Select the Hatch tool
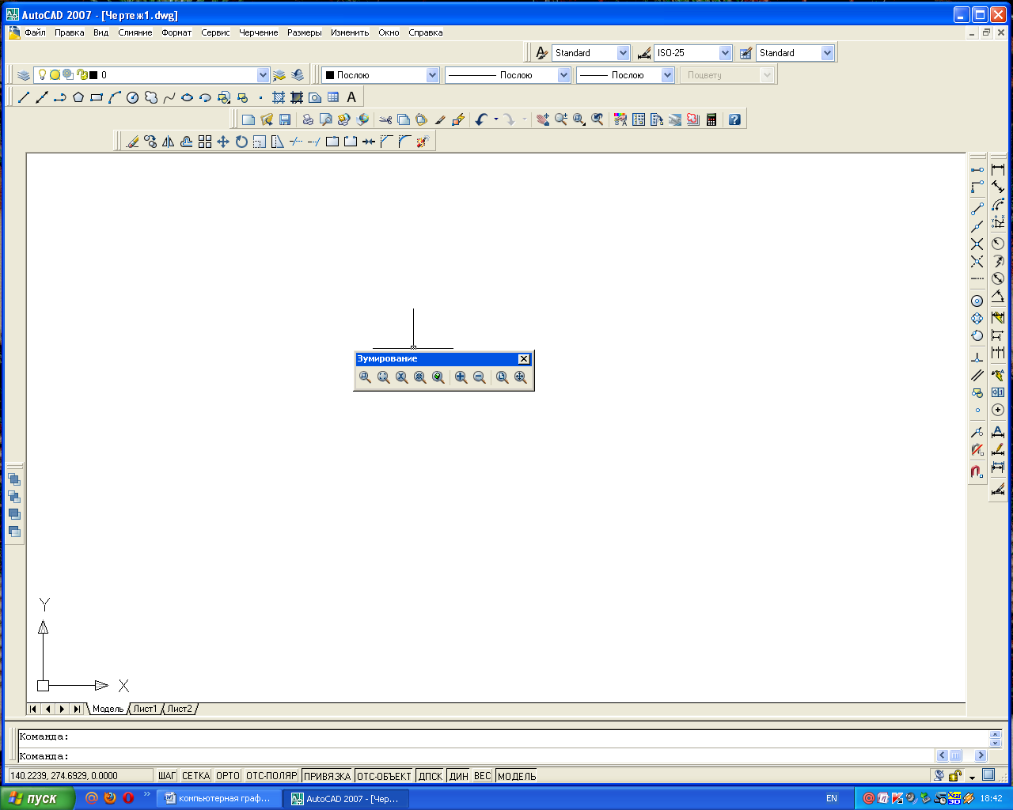The image size is (1013, 810). [x=279, y=97]
